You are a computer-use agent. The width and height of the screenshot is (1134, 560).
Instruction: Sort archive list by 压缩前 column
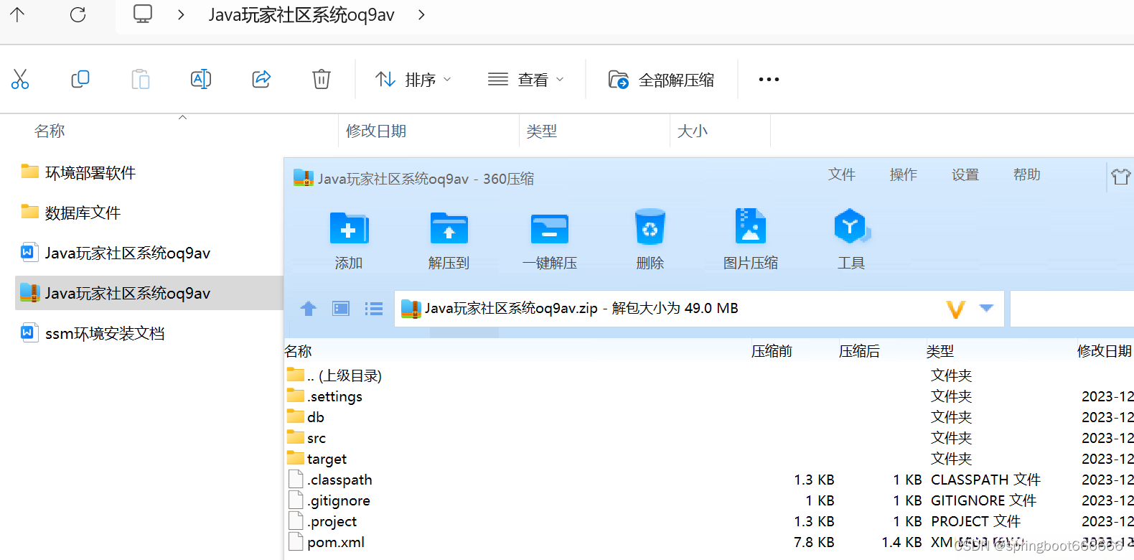(x=772, y=351)
